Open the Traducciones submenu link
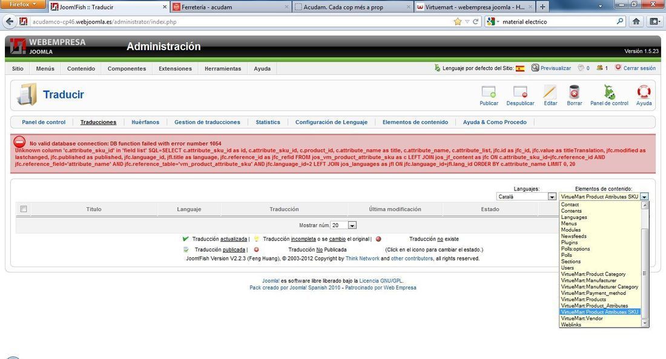 coord(98,122)
